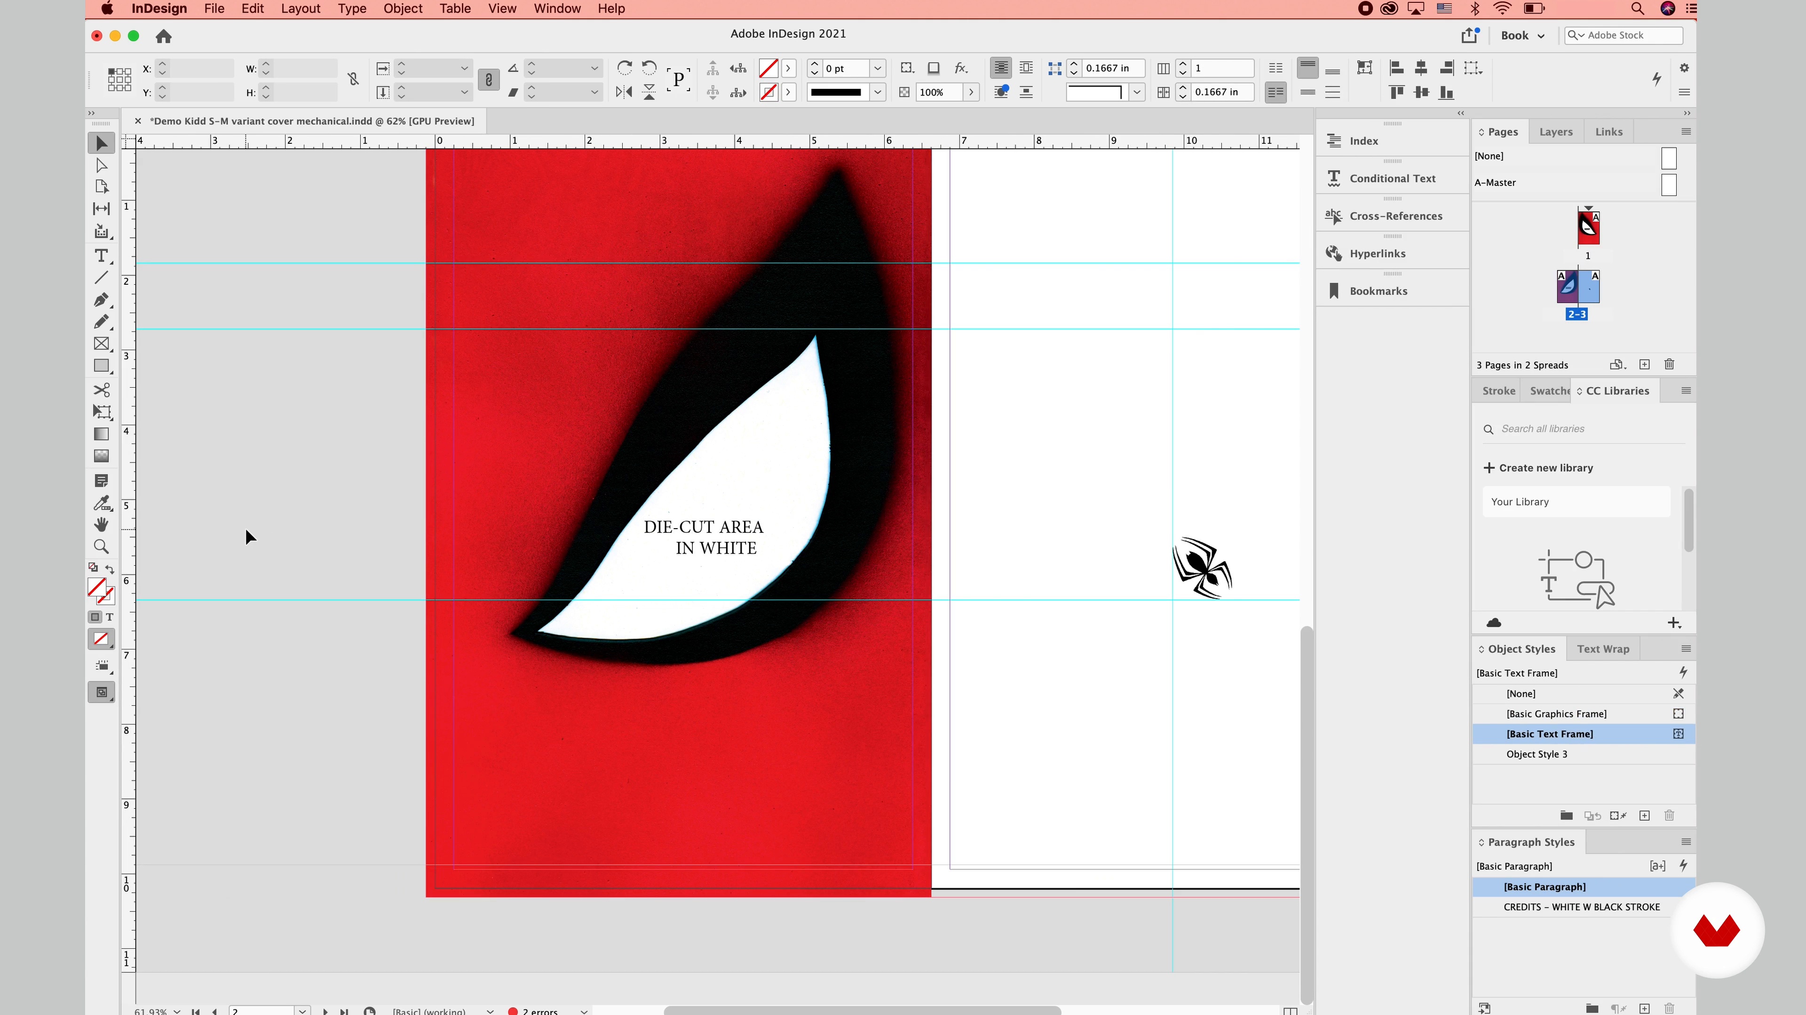Open the Table menu

[455, 8]
